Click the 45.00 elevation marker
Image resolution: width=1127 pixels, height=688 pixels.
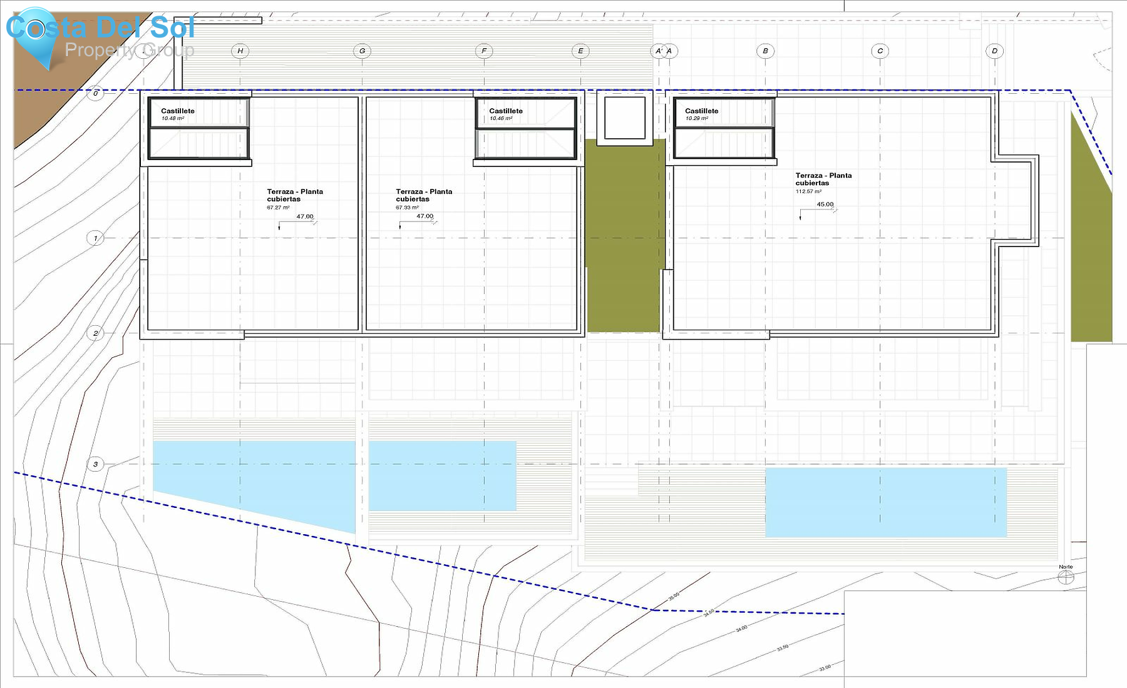[825, 205]
